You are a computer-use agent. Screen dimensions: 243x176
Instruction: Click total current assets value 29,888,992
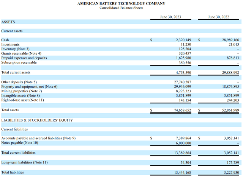(x=230, y=72)
